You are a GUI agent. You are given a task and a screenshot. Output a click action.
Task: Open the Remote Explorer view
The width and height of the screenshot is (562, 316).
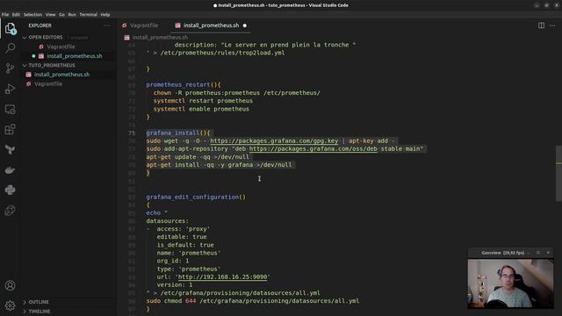click(10, 109)
